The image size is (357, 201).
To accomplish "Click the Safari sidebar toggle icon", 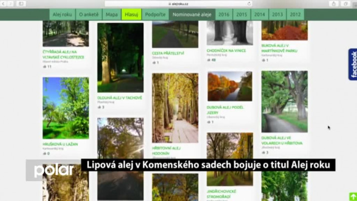I will [21, 3].
